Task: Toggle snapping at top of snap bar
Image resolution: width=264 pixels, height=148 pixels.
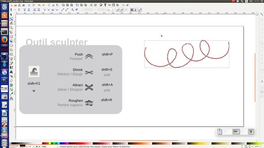Action: click(262, 14)
